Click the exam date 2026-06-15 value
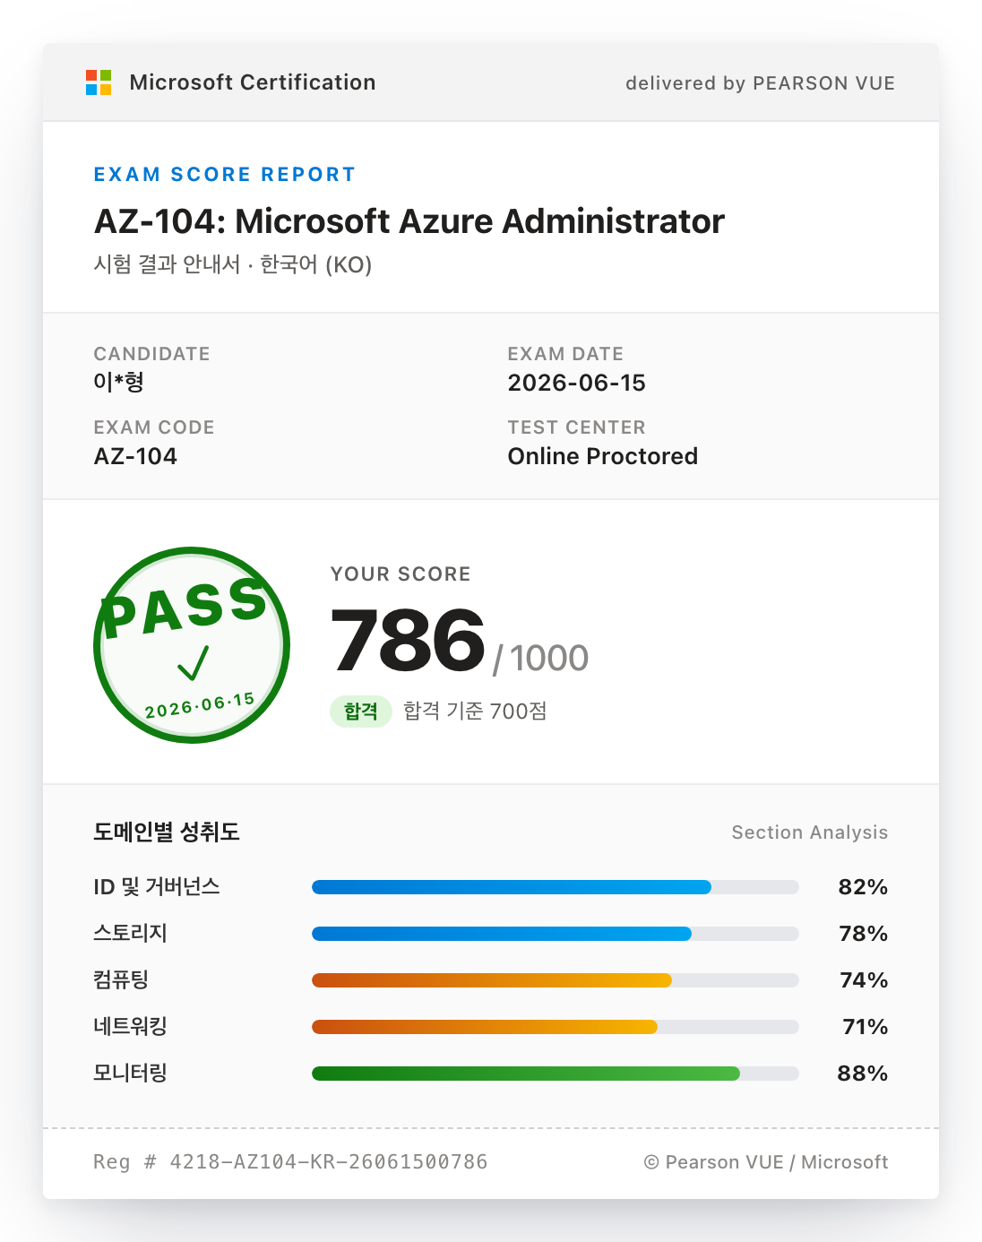 pyautogui.click(x=577, y=383)
